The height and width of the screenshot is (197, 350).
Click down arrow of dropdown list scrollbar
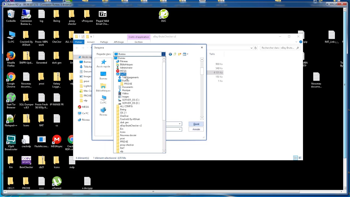164,151
